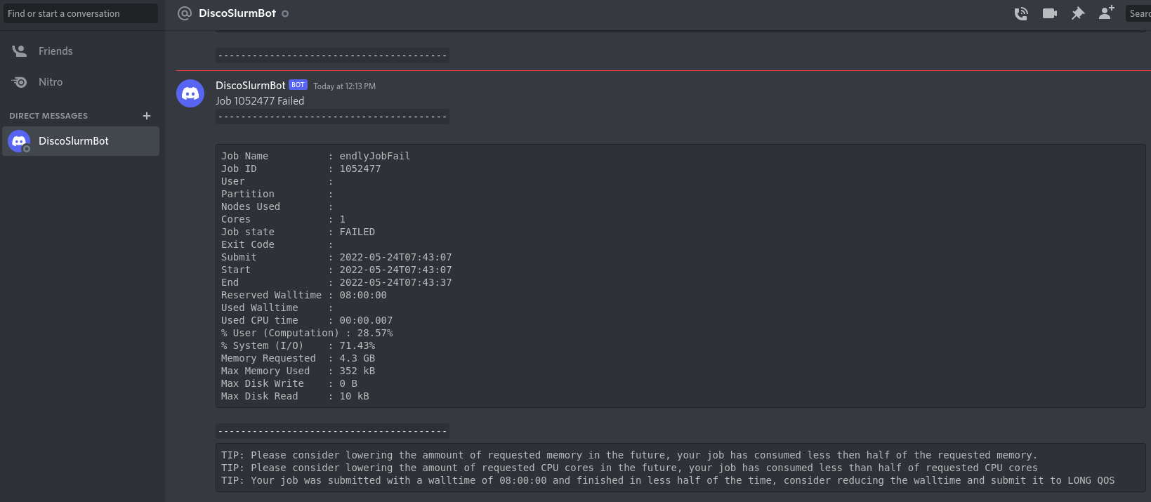Click DiscoSlurmBot title in the header
This screenshot has height=502, width=1151.
click(237, 13)
